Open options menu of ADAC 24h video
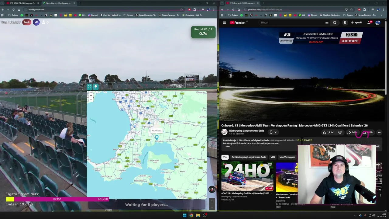This screenshot has height=219, width=389. point(272,194)
